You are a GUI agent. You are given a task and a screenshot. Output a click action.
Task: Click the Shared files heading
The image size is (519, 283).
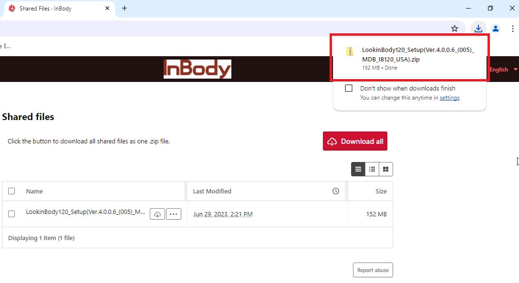[28, 117]
